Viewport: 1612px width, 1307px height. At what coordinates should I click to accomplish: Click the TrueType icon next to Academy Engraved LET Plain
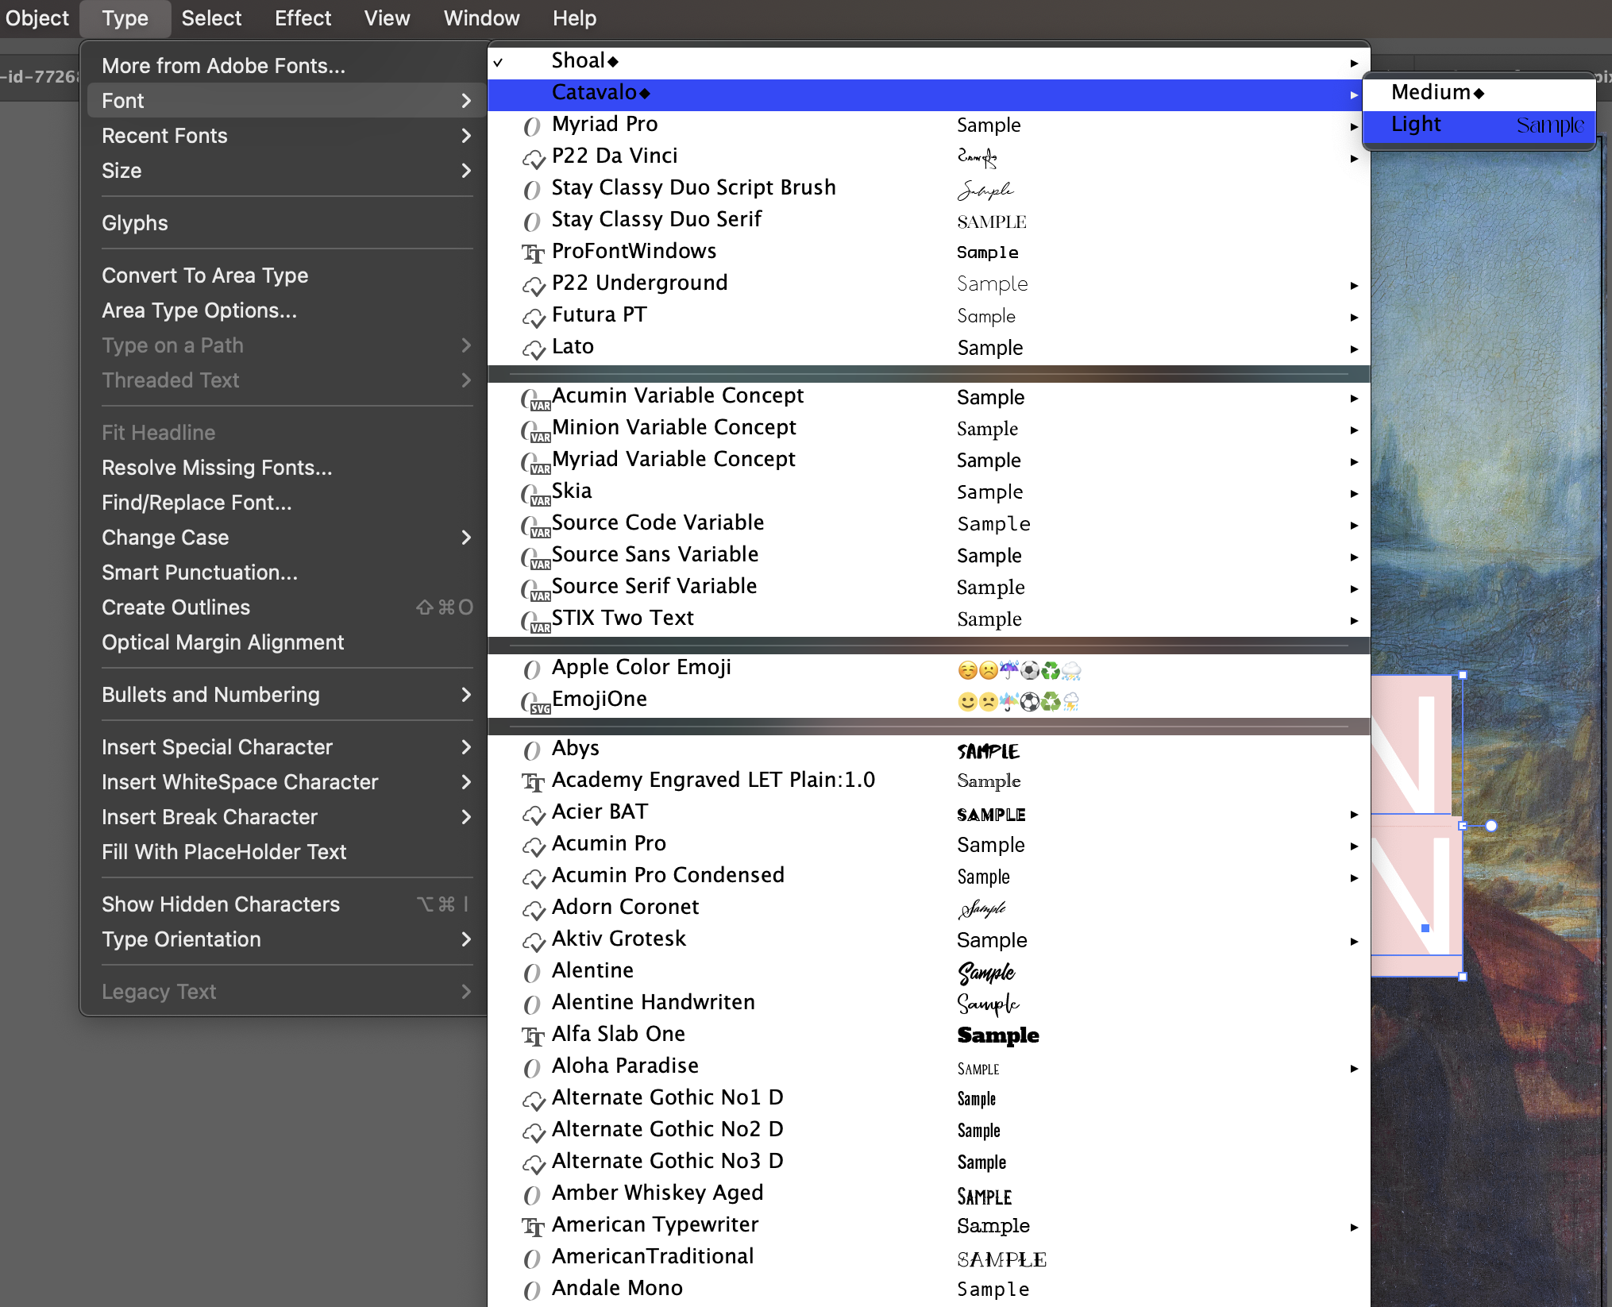534,779
